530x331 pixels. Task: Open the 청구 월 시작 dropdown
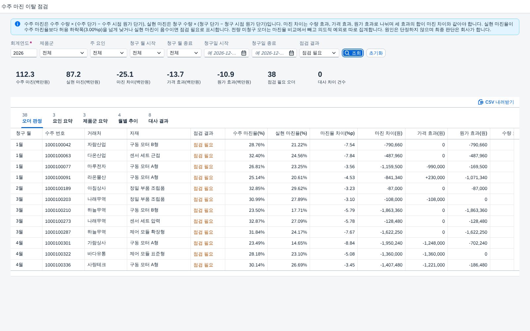coord(147,53)
